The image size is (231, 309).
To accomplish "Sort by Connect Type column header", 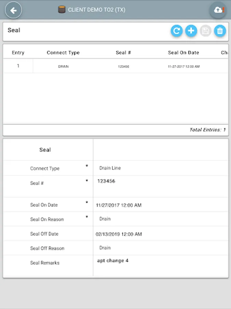I will (x=63, y=53).
